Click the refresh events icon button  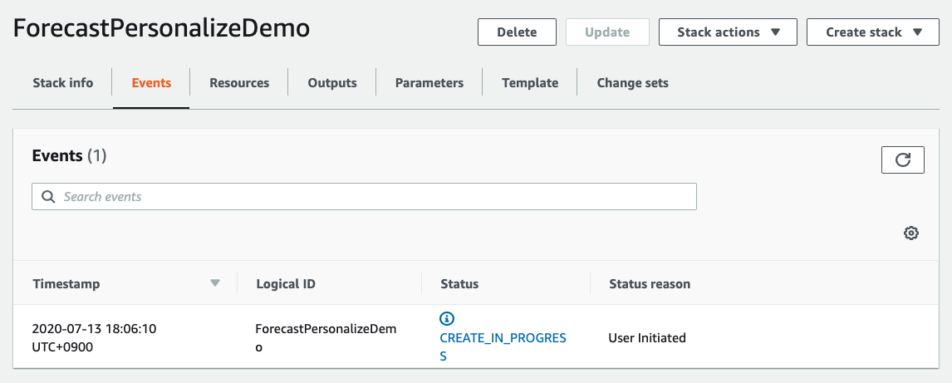click(903, 160)
